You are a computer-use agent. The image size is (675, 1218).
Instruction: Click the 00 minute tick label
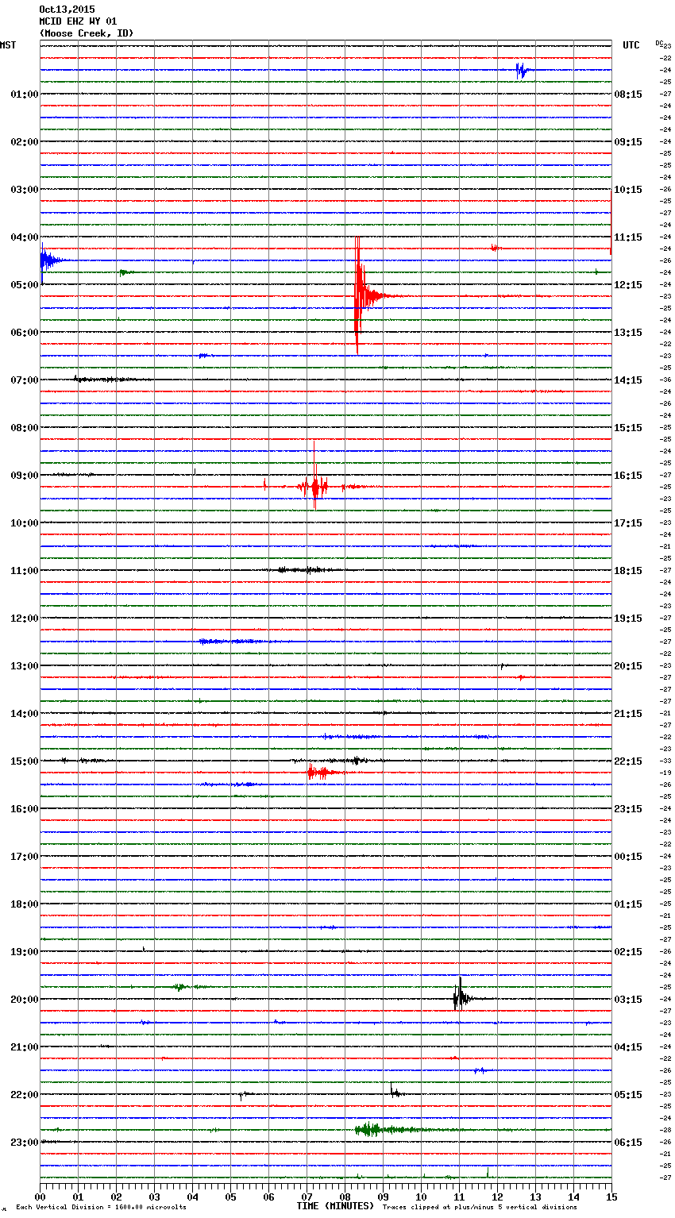pos(40,1197)
